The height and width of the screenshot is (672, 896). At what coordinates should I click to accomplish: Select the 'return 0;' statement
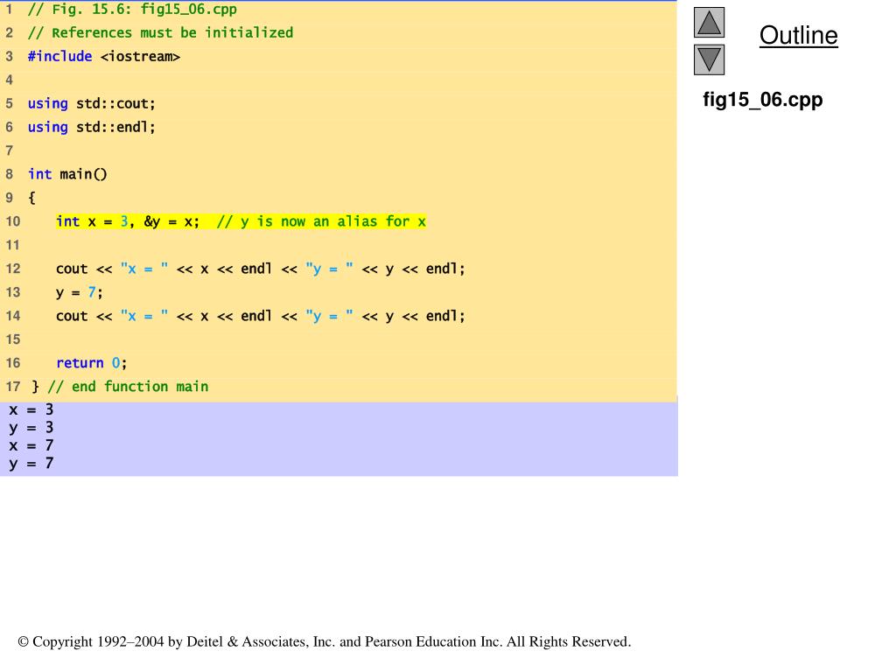point(91,363)
